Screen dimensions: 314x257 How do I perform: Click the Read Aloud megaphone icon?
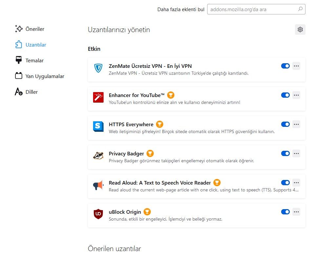pos(98,185)
